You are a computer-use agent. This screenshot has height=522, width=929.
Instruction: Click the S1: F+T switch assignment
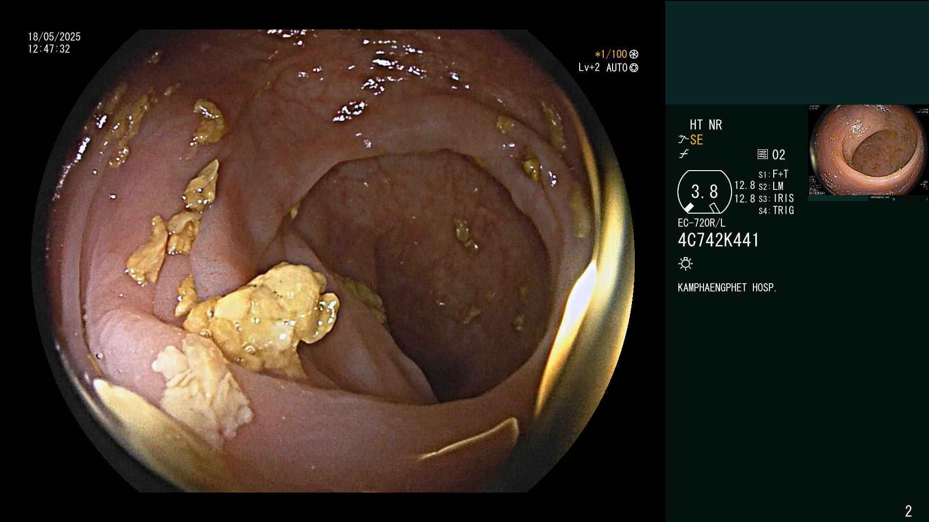(x=774, y=174)
